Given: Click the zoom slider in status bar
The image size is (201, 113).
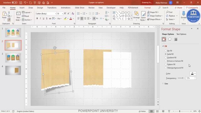Looking at the screenshot, I should tap(182, 111).
